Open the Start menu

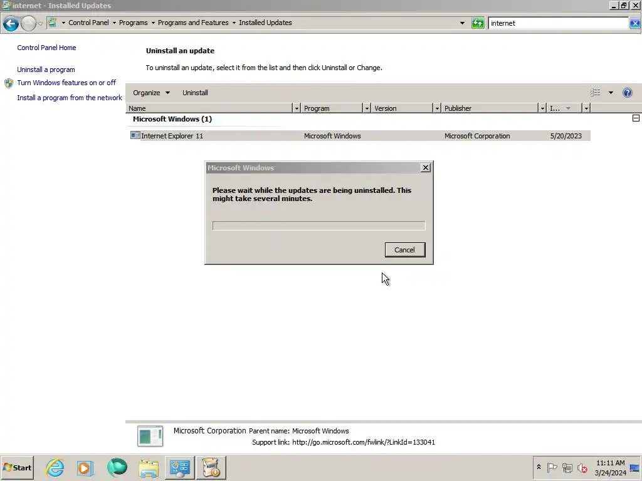click(17, 467)
